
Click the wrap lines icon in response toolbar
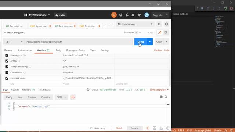(73, 97)
